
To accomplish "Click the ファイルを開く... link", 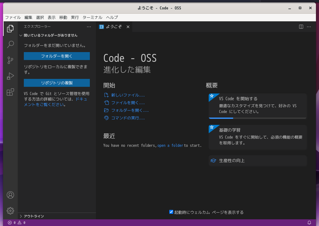I will (x=128, y=103).
